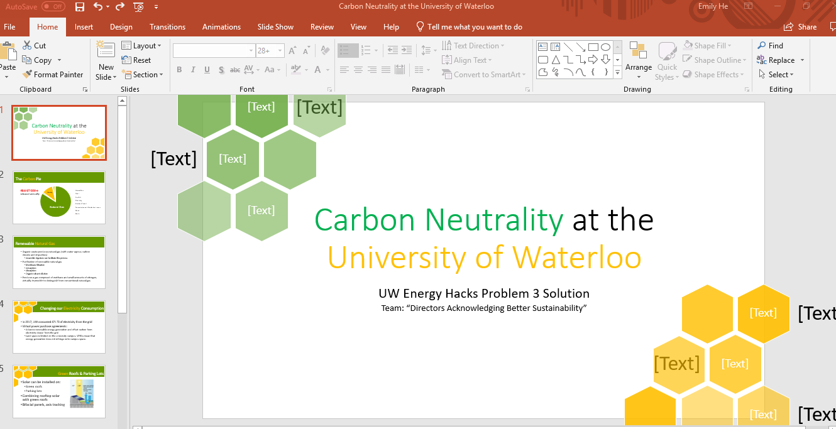Viewport: 836px width, 429px height.
Task: Click the Find magnifier icon
Action: (x=761, y=45)
